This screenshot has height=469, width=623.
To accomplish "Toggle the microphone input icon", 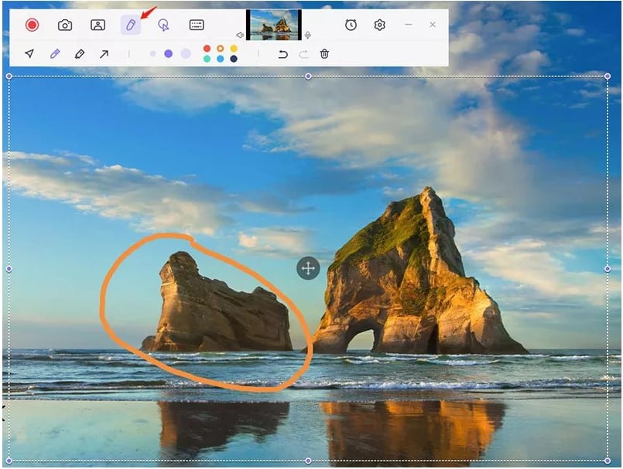I will coord(307,35).
